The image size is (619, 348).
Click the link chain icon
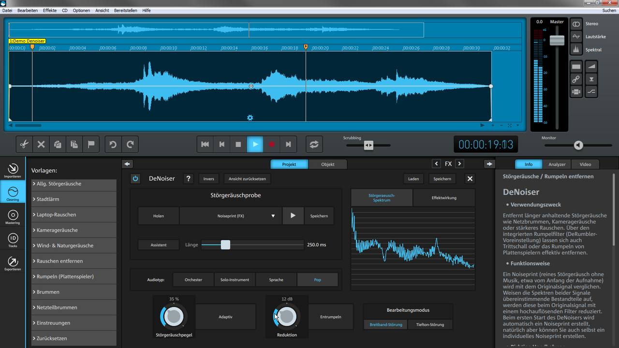576,79
